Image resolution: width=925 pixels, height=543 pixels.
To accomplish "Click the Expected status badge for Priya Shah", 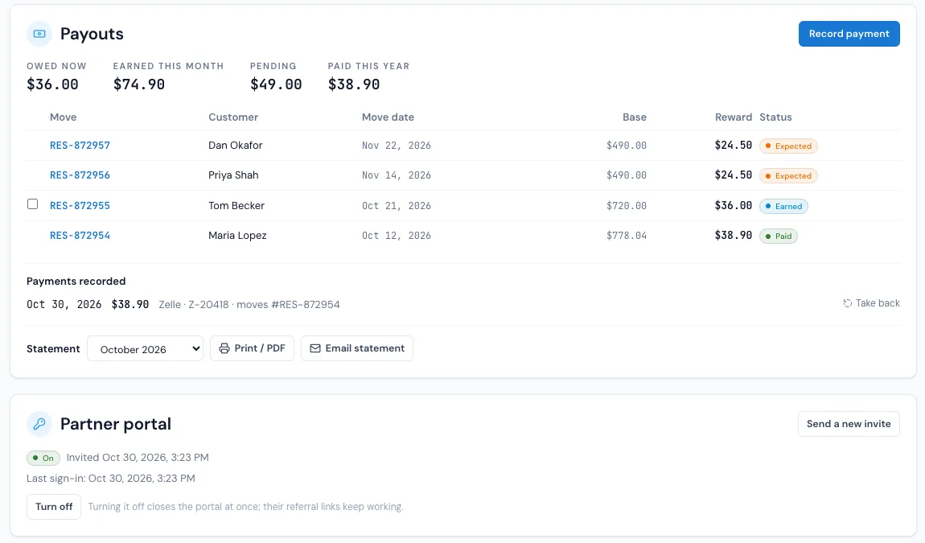I will point(788,176).
